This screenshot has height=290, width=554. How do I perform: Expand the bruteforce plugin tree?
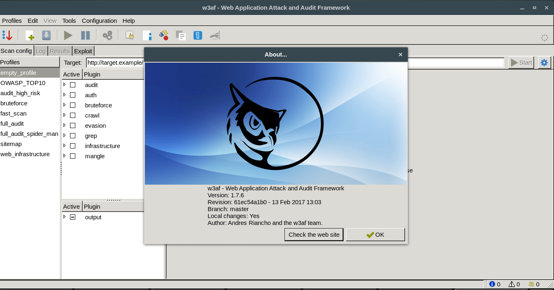64,105
